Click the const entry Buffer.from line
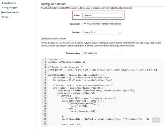The width and height of the screenshot is (166, 129). (x=96, y=91)
